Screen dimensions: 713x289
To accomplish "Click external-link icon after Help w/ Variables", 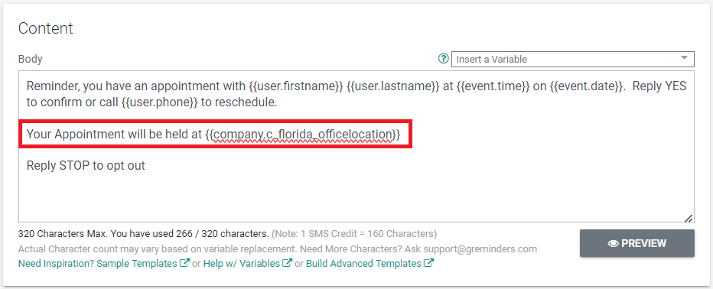I will coord(288,263).
